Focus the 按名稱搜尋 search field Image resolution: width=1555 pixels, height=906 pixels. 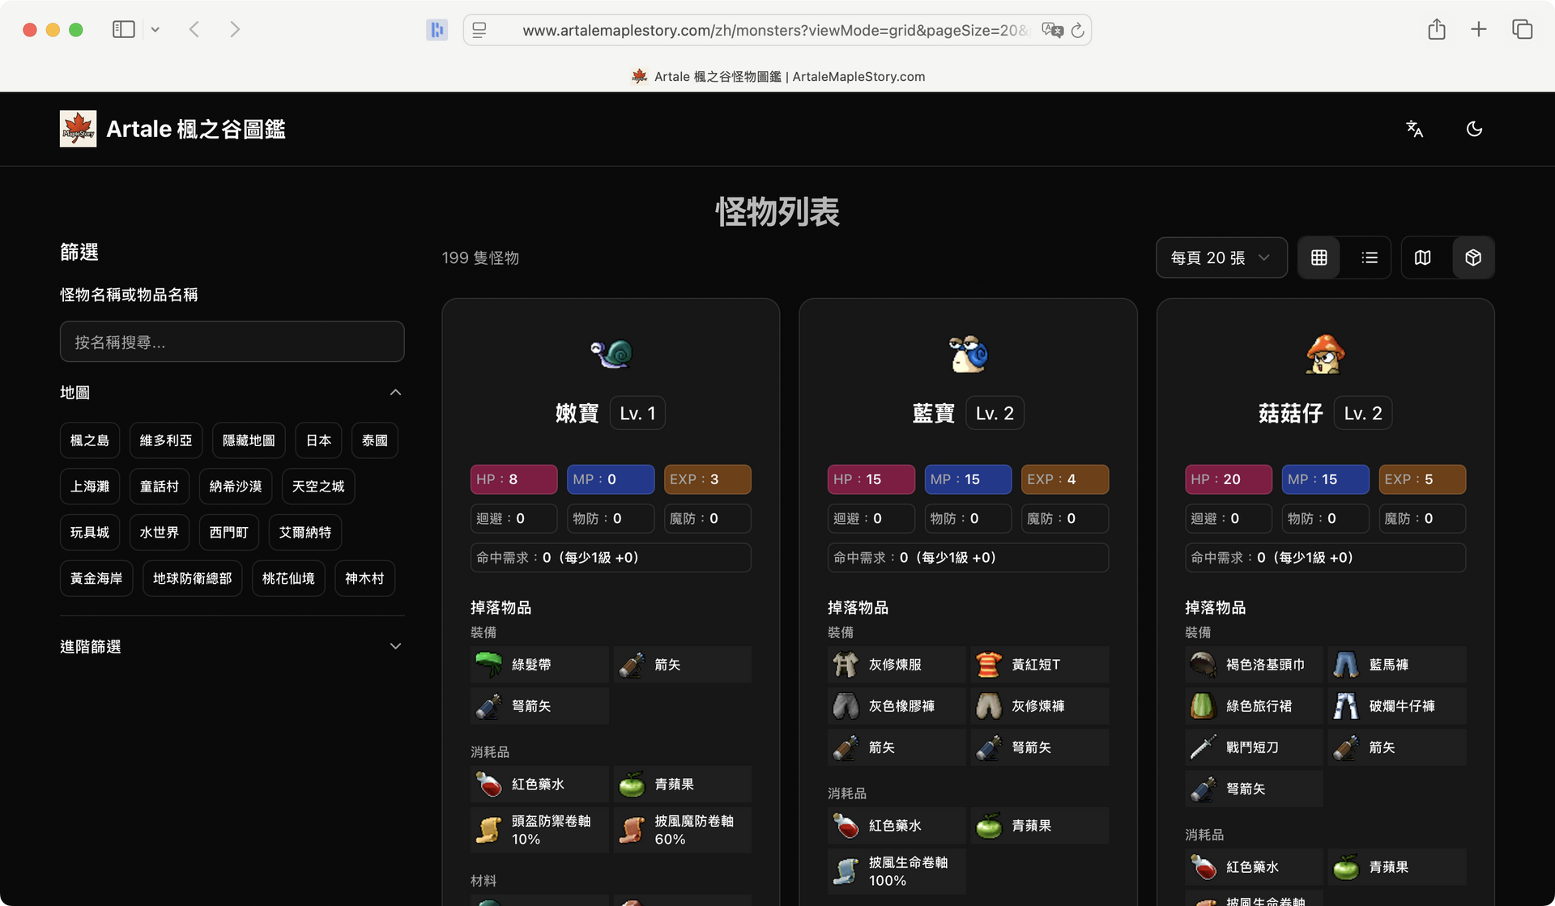232,342
